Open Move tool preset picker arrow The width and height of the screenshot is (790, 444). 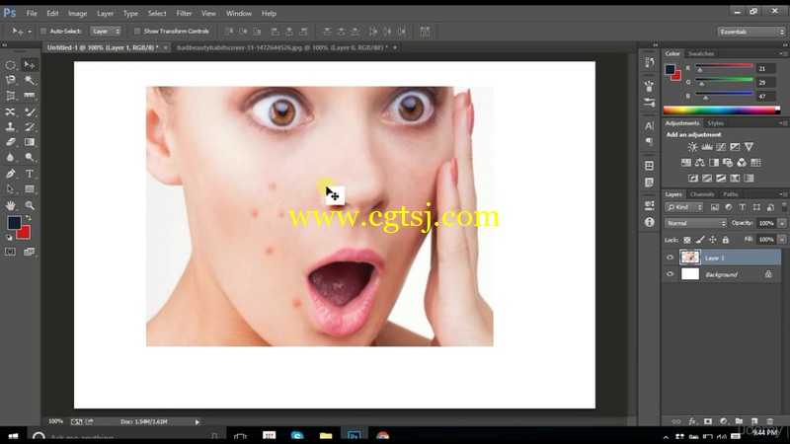pos(30,32)
